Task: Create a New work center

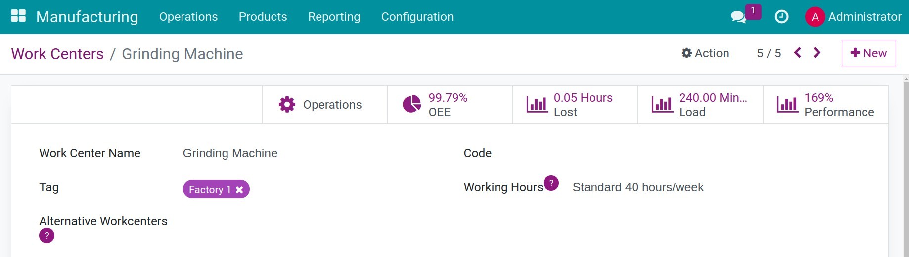Action: pos(868,53)
